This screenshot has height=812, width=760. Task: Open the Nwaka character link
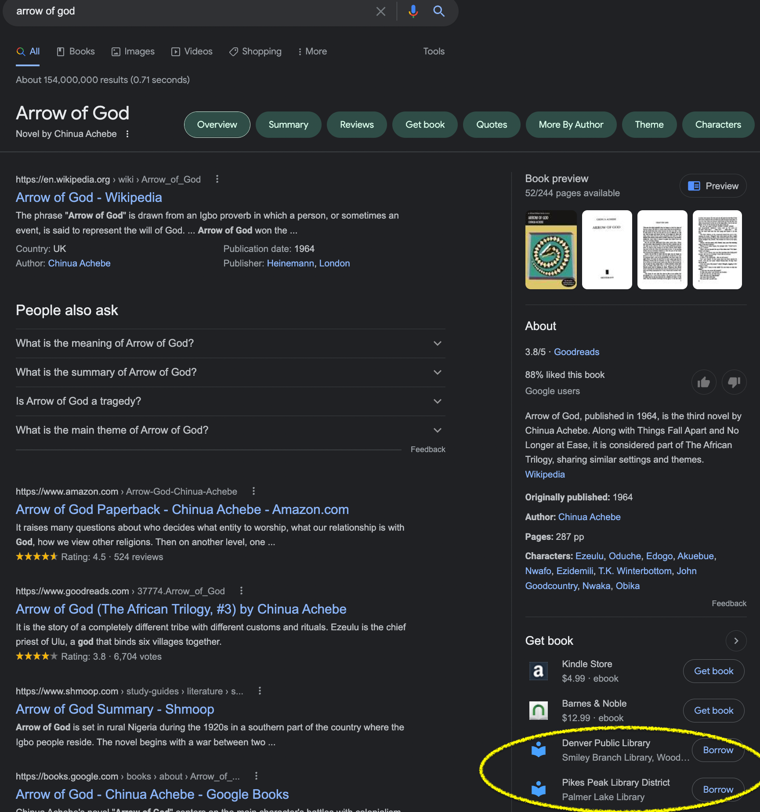point(596,586)
